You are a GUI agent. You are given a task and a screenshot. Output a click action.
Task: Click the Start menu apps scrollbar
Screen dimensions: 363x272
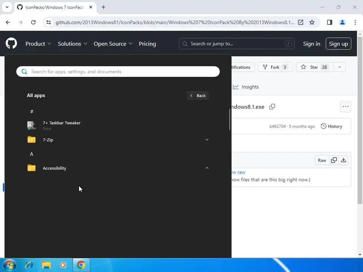pyautogui.click(x=230, y=119)
